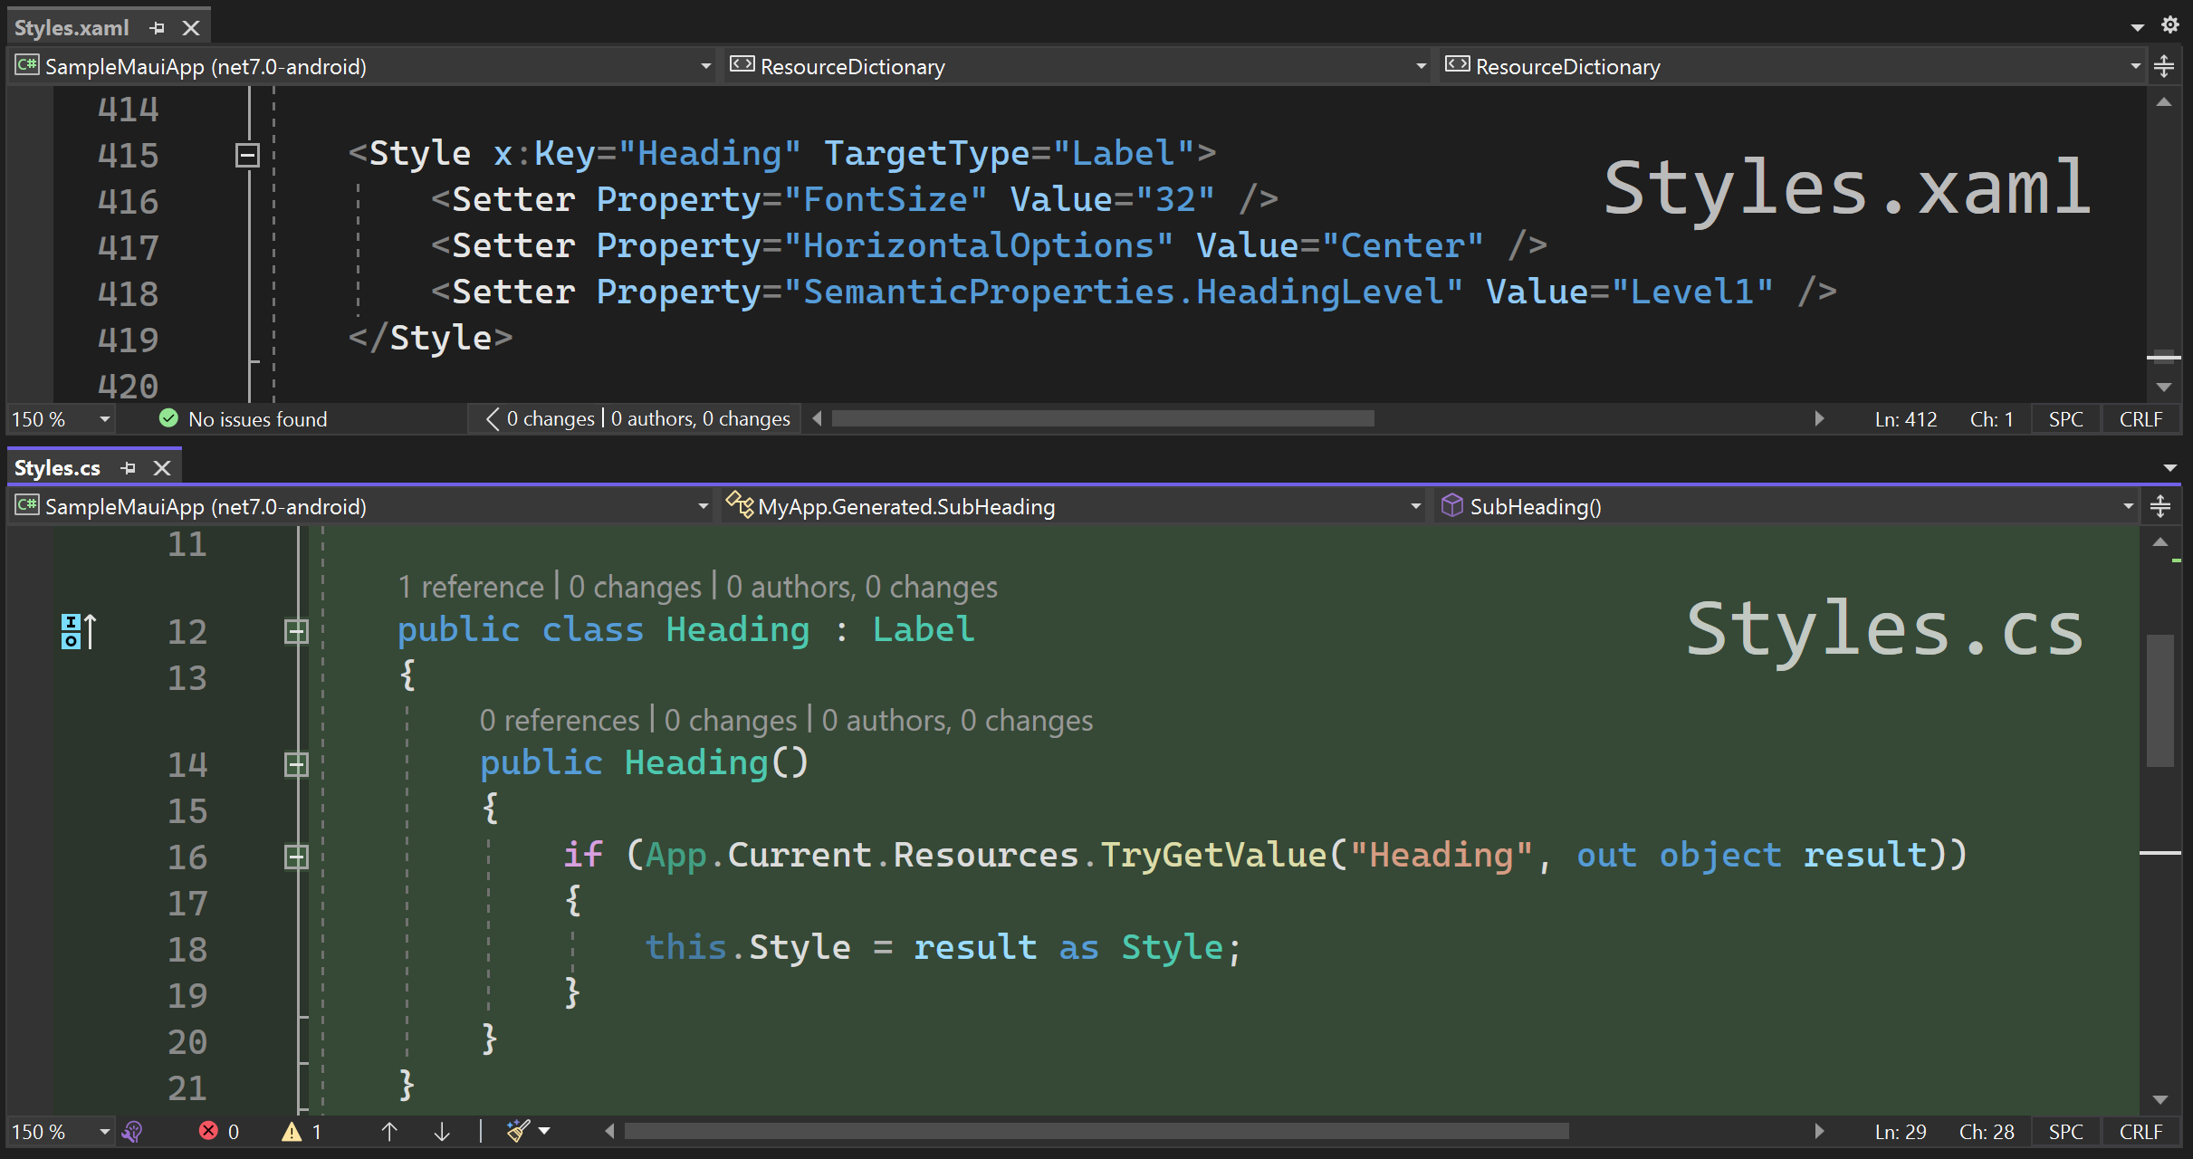This screenshot has width=2193, height=1159.
Task: Switch to the Styles.xaml tab
Action: pyautogui.click(x=72, y=28)
